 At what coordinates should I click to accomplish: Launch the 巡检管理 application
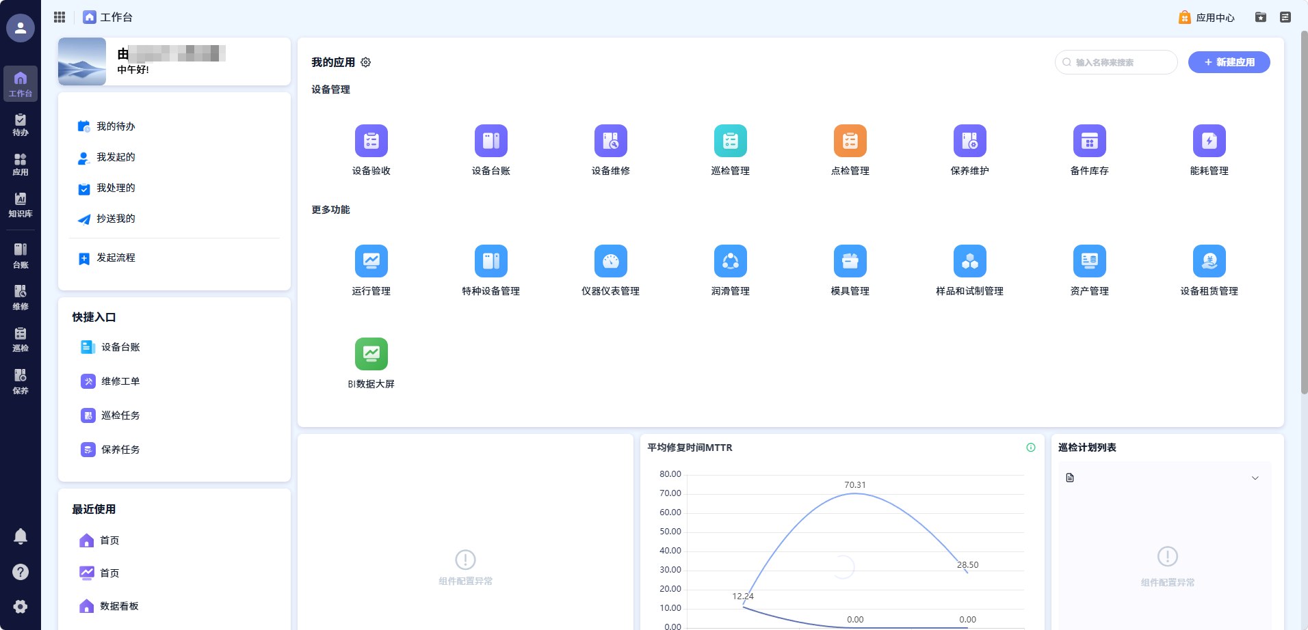731,141
